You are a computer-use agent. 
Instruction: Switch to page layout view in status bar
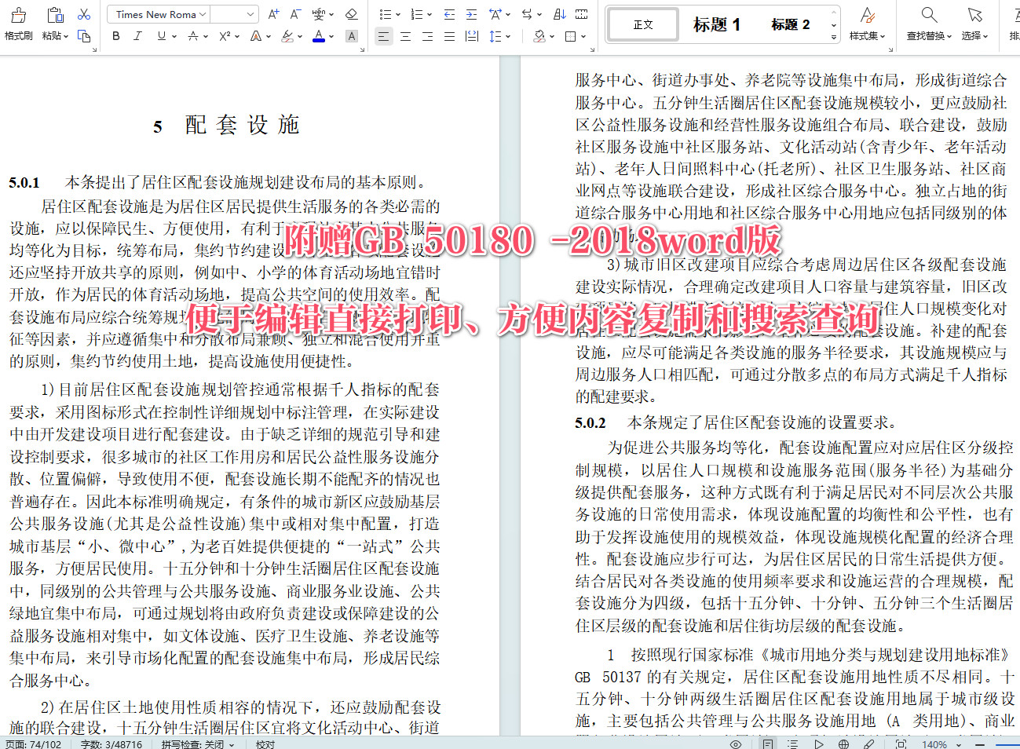pos(767,744)
